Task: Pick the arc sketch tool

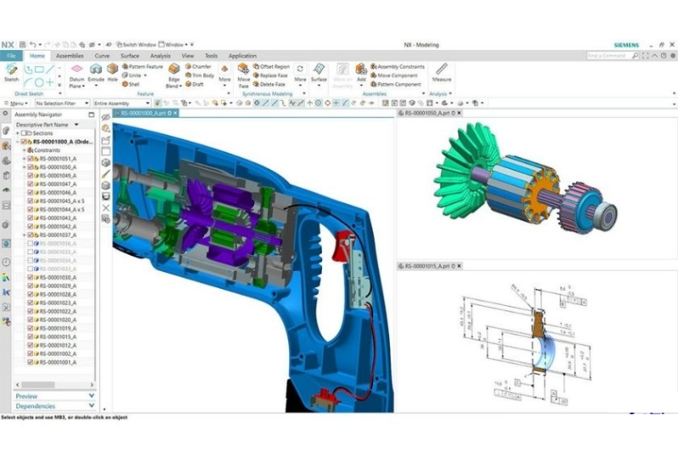Action: pos(28,82)
